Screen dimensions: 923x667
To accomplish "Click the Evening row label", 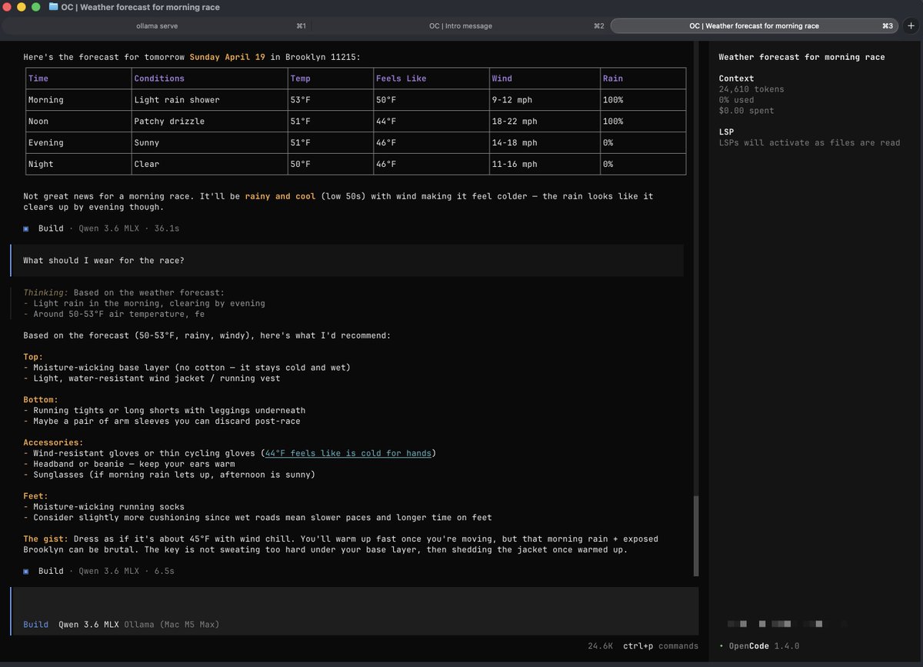I will point(45,143).
